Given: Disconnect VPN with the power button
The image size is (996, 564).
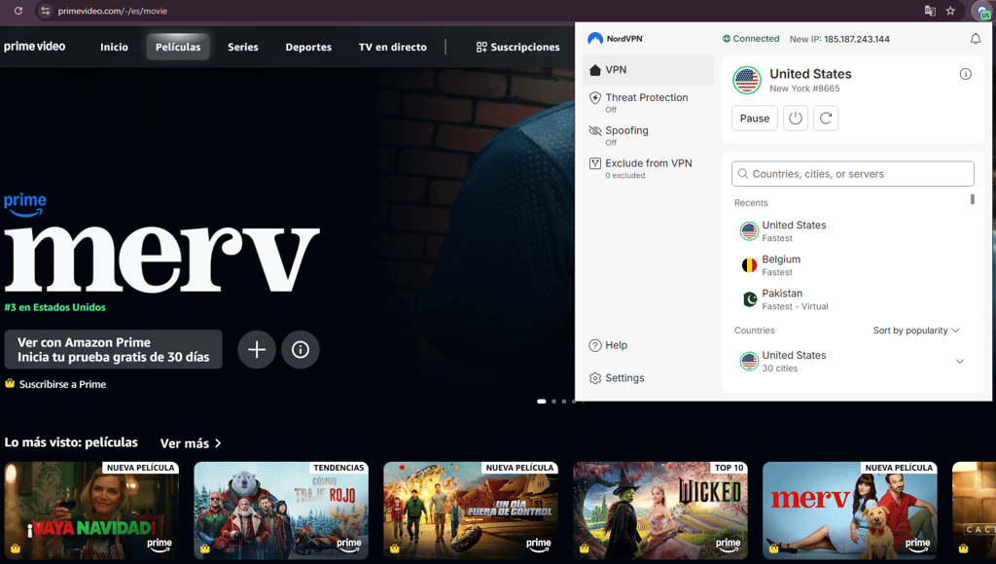Looking at the screenshot, I should (796, 118).
